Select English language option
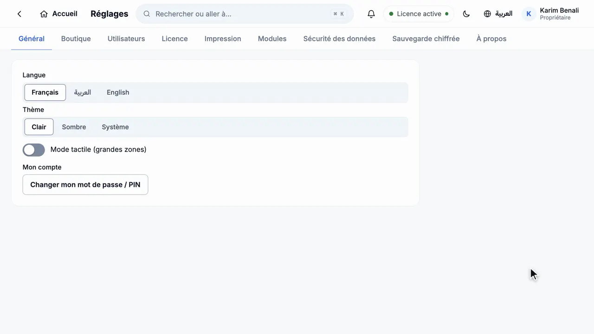This screenshot has height=334, width=594. click(118, 92)
